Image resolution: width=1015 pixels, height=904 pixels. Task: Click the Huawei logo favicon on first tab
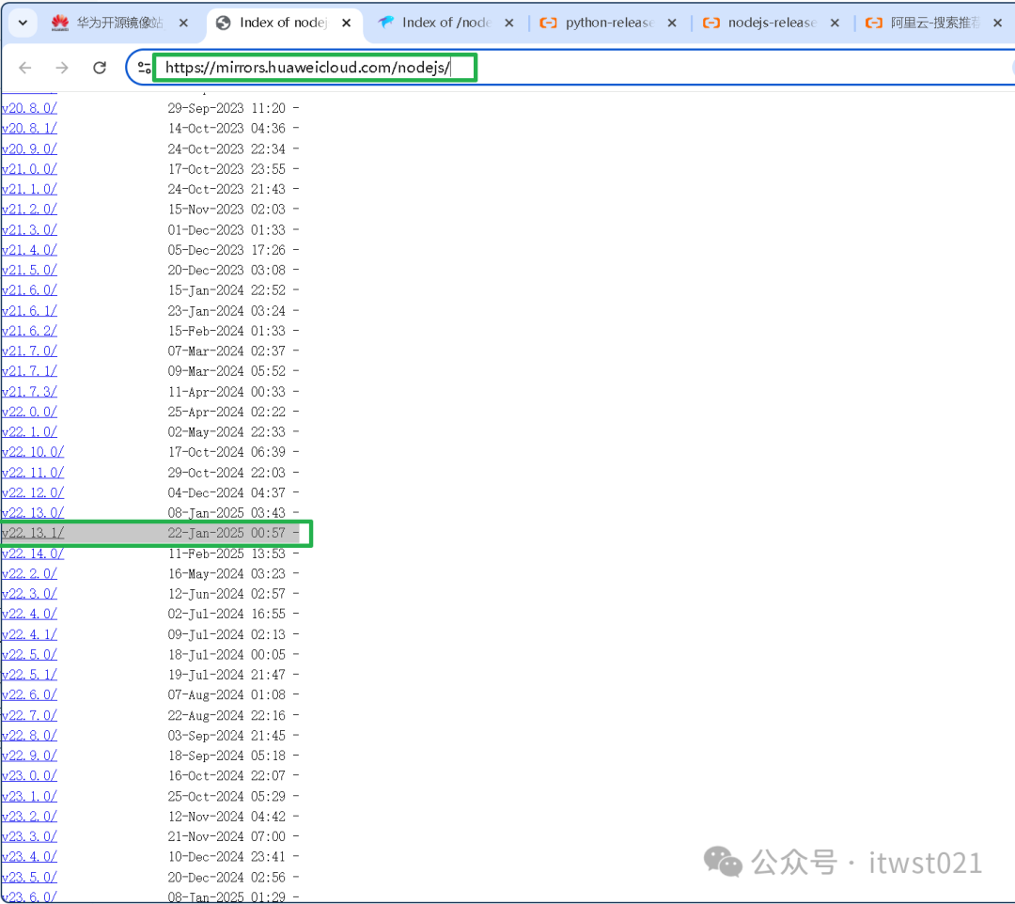pyautogui.click(x=60, y=23)
